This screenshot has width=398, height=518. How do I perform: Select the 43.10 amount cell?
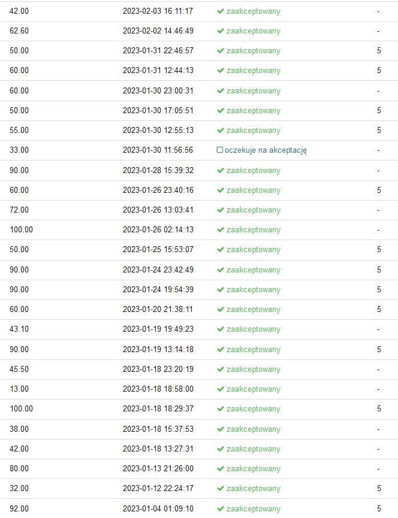[x=19, y=329]
